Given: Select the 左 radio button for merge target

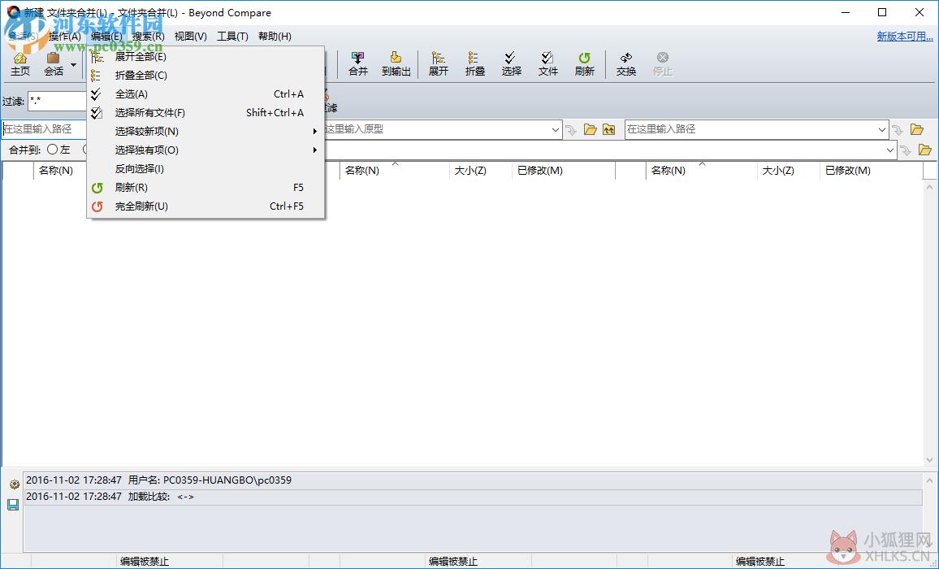Looking at the screenshot, I should click(53, 150).
